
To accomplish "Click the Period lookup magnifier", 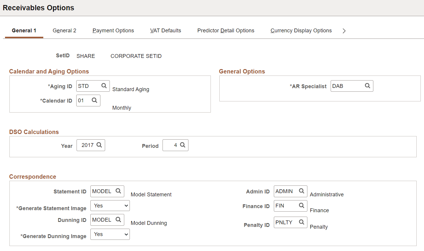I will coord(183,145).
